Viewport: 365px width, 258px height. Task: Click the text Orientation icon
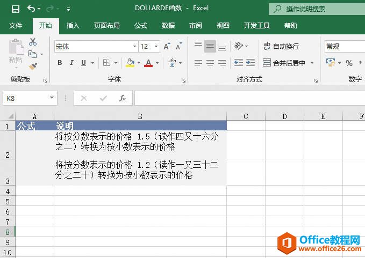click(x=239, y=46)
